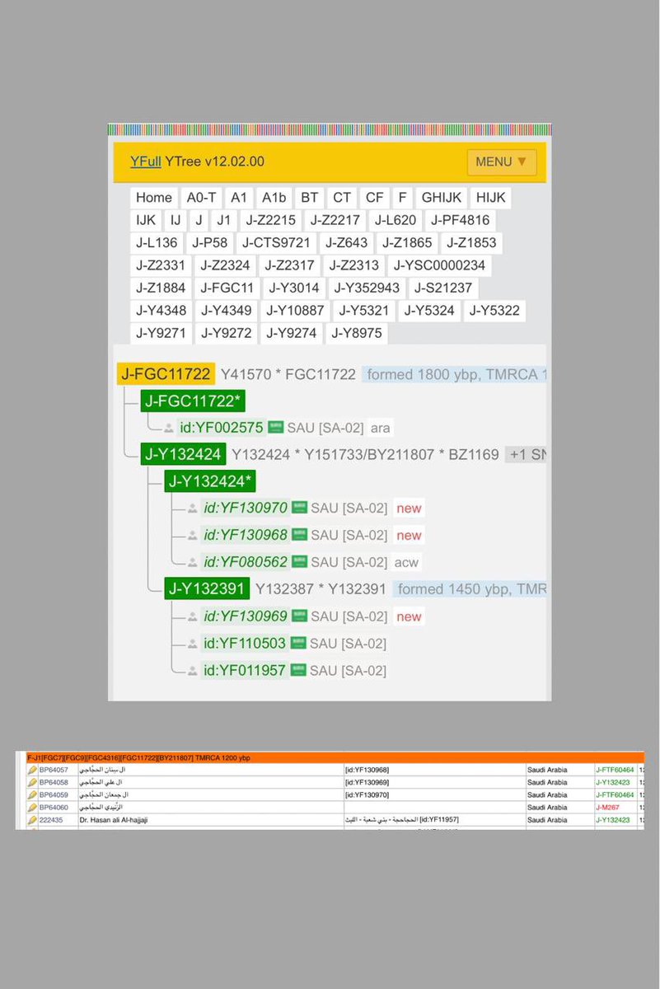Open J-PF4816 branch breadcrumb
The height and width of the screenshot is (989, 660).
tap(460, 220)
